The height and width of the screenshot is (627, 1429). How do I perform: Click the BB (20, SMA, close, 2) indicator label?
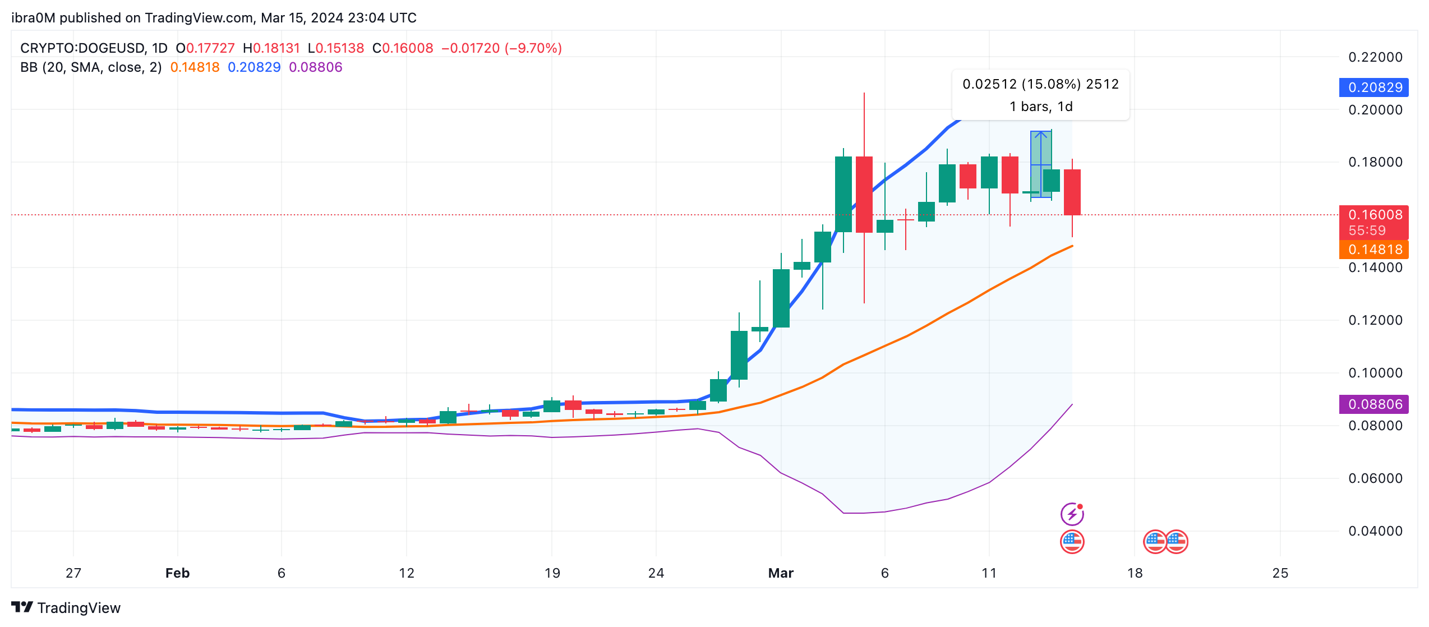tap(93, 67)
